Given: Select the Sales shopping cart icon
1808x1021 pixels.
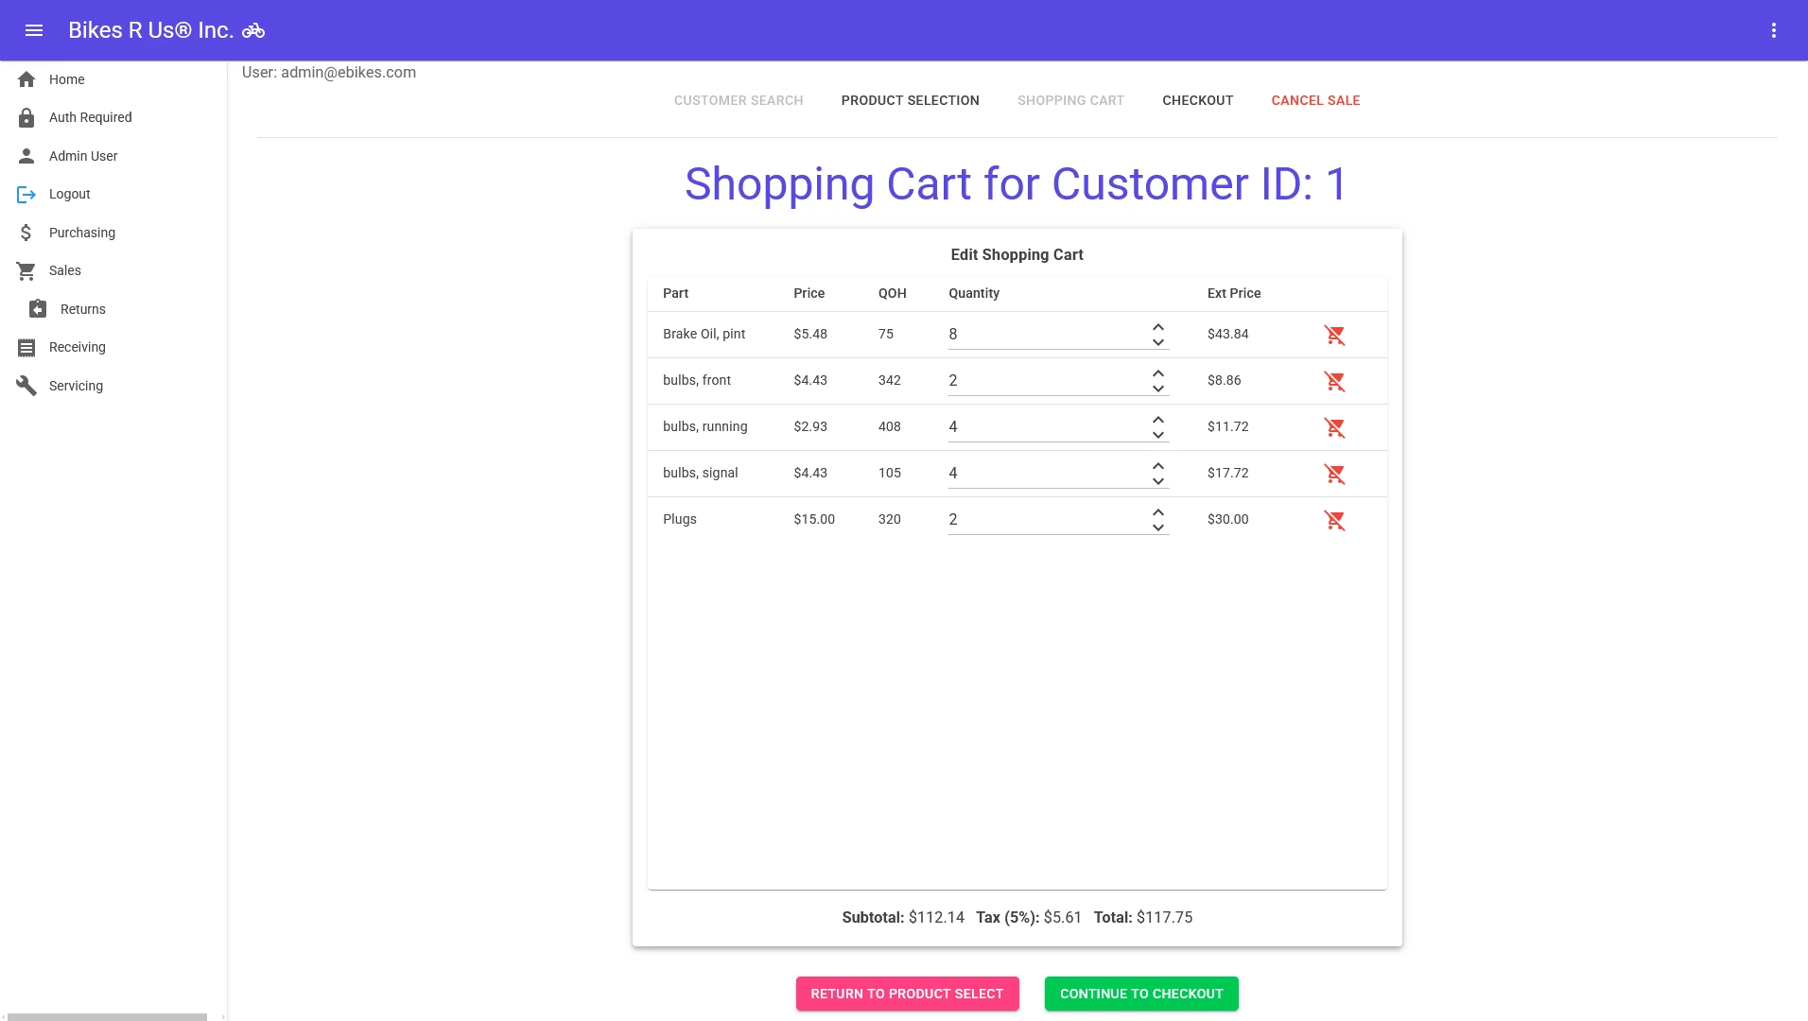Looking at the screenshot, I should tap(26, 270).
